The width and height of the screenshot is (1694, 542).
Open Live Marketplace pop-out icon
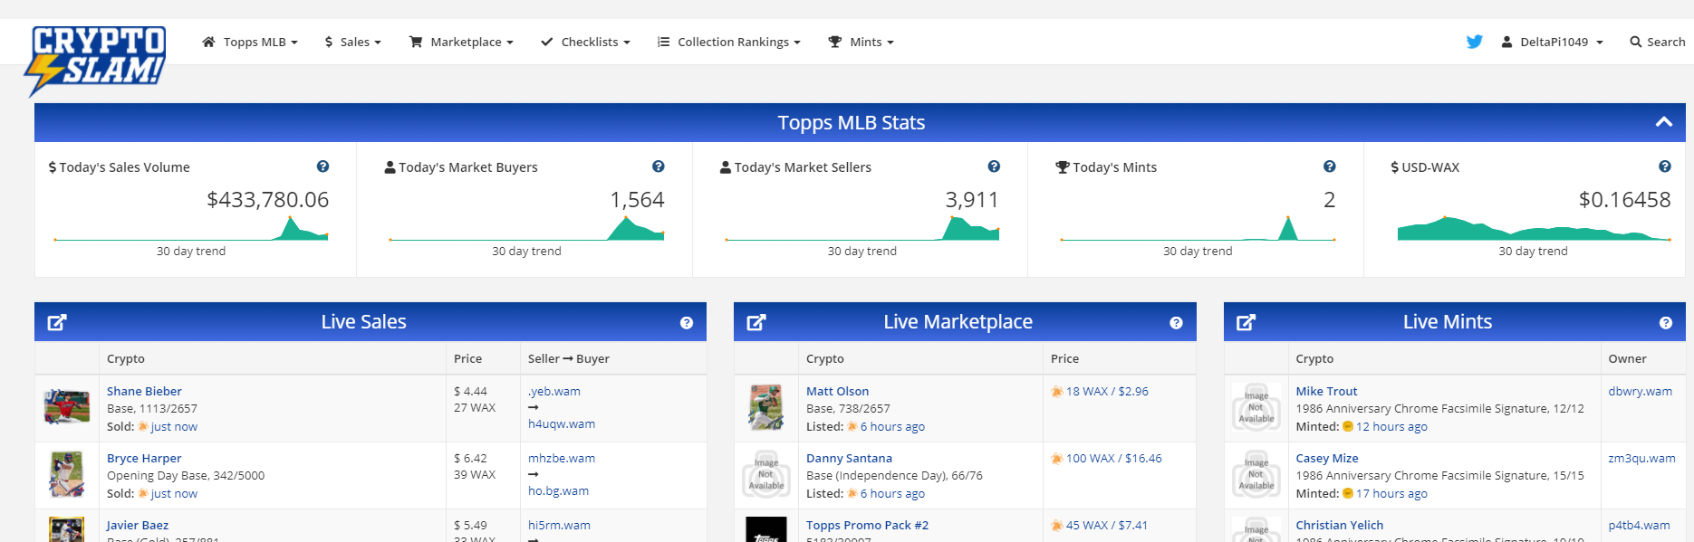(756, 322)
